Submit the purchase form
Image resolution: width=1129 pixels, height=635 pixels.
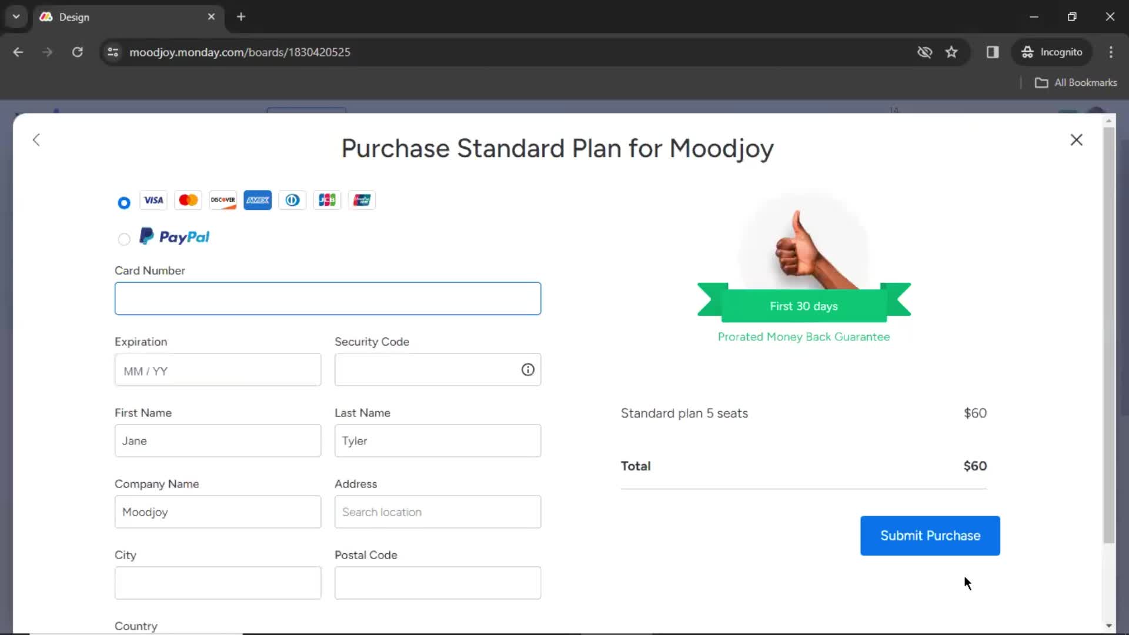click(930, 536)
